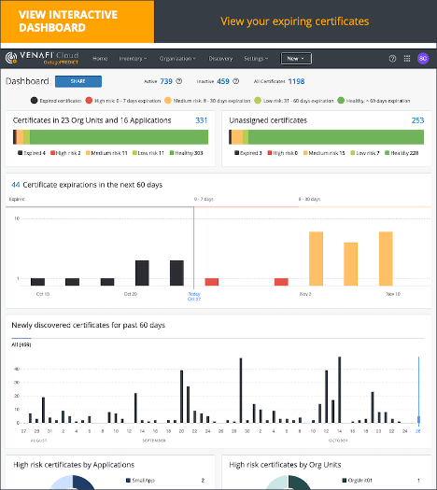
Task: Click Low risk yellow-green legend dot
Action: (258, 100)
